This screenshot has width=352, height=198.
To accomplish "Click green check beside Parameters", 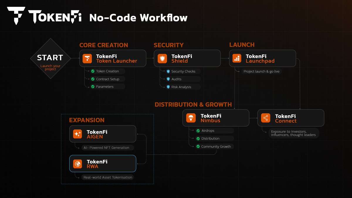I will [93, 87].
